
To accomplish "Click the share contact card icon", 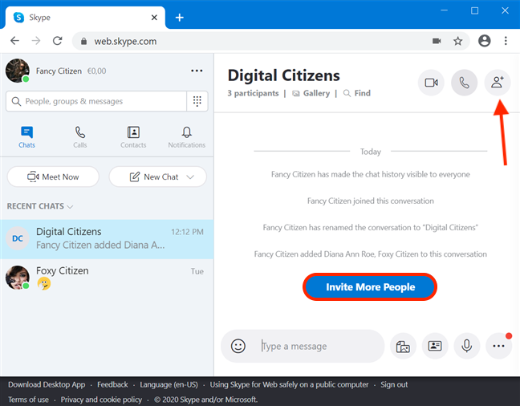I will coord(435,347).
